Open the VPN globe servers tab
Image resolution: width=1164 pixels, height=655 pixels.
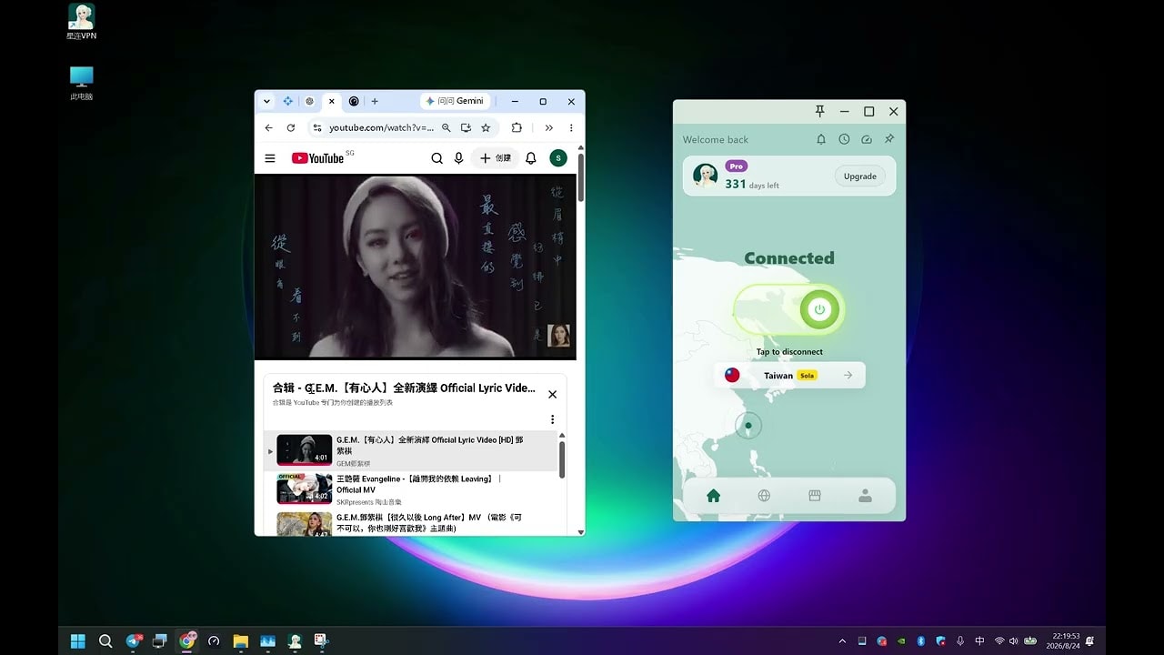[764, 496]
